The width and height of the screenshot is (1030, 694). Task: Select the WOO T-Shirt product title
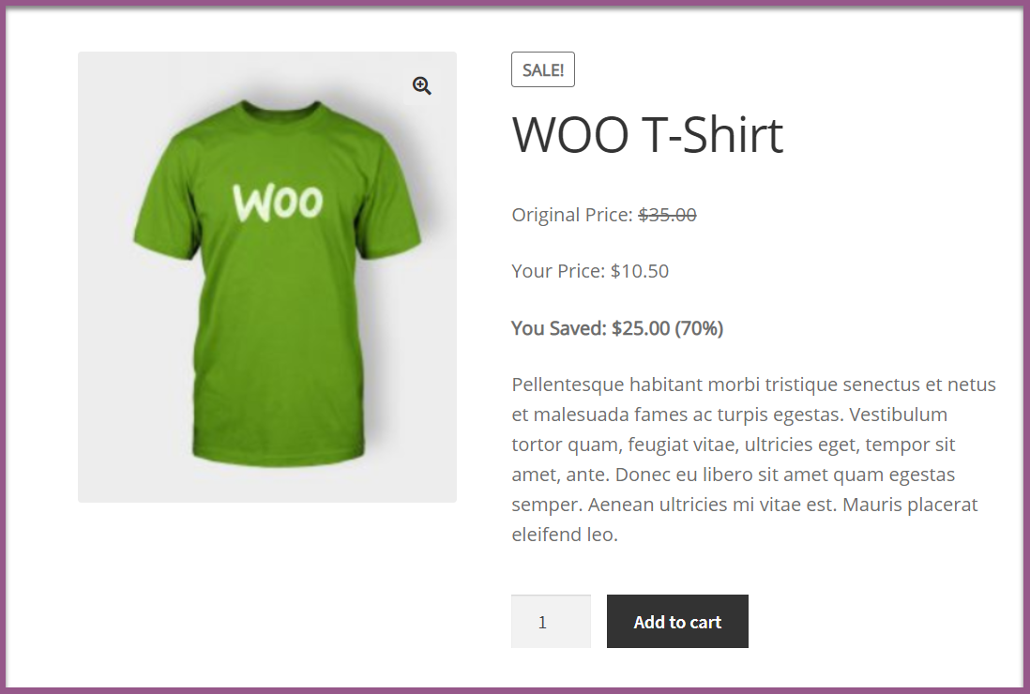(x=647, y=135)
